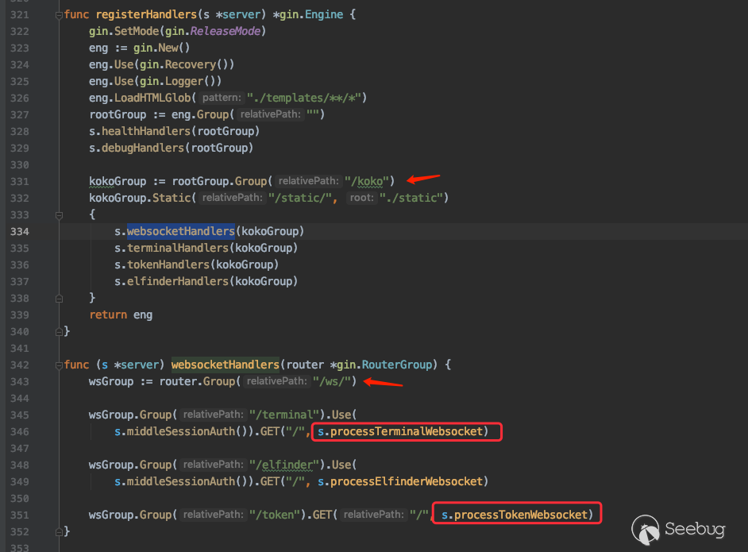Click the "/elfinder" string literal

point(283,465)
